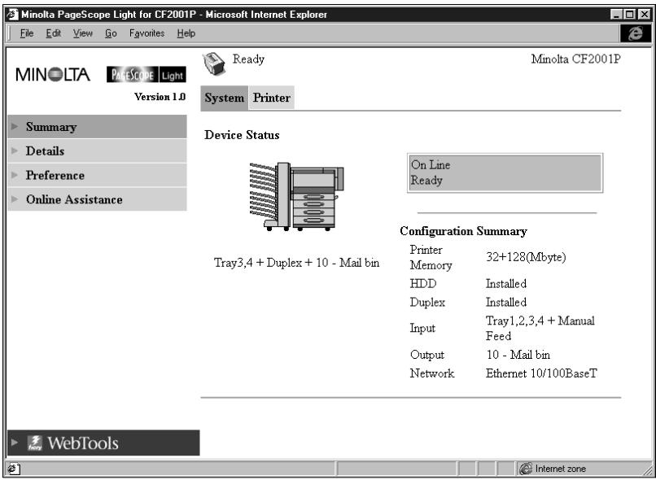The width and height of the screenshot is (656, 480).
Task: Click the Printer Memory label
Action: pyautogui.click(x=431, y=258)
